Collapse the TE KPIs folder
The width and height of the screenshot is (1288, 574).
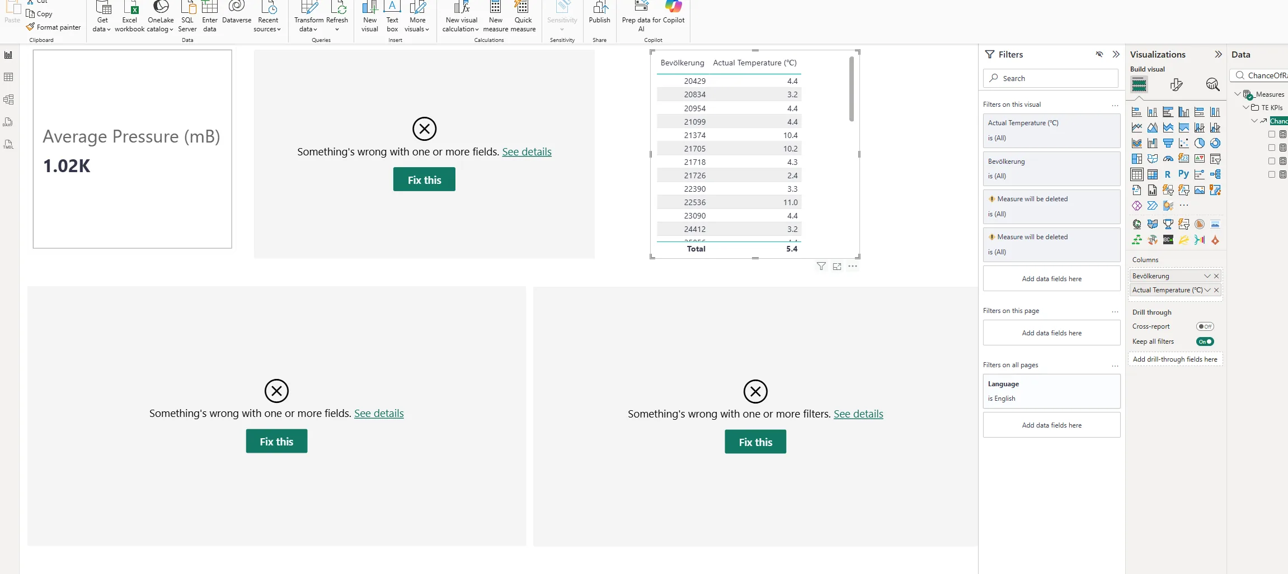point(1246,107)
